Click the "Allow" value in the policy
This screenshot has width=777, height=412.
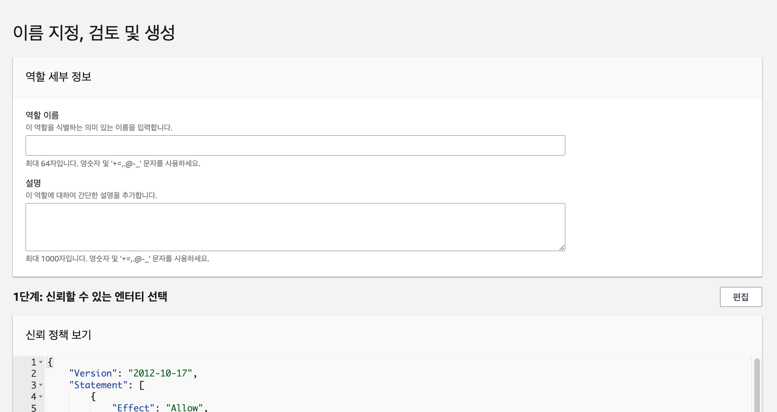point(184,408)
